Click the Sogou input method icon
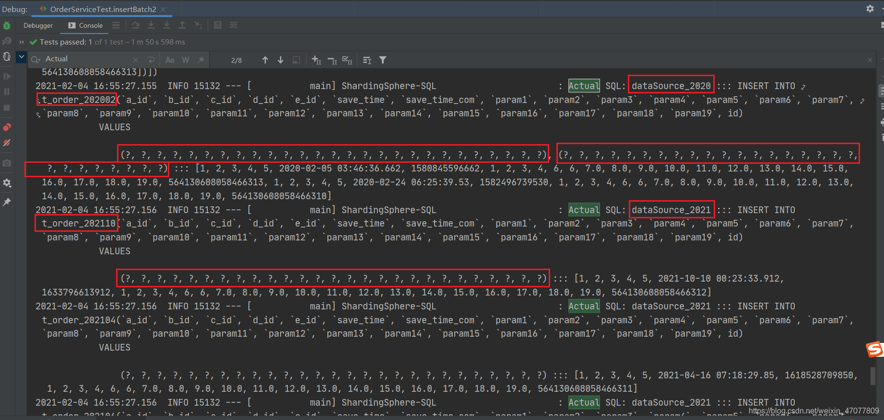 [x=874, y=349]
